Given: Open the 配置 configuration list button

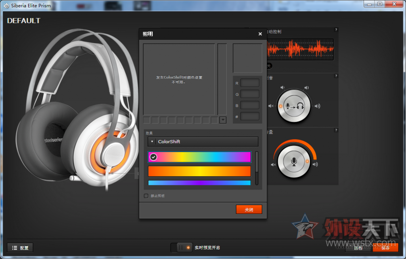Looking at the screenshot, I should point(20,248).
